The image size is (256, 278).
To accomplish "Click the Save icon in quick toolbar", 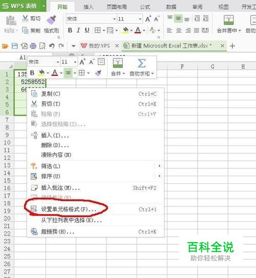I will [x=14, y=46].
